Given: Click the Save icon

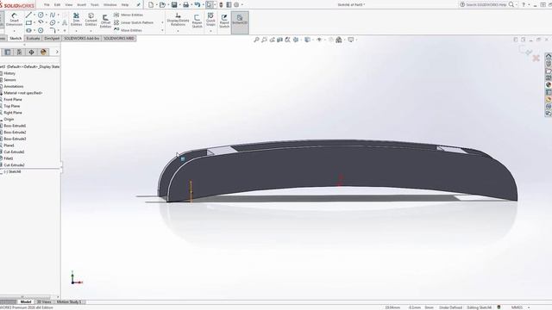Looking at the screenshot, I should 174,5.
